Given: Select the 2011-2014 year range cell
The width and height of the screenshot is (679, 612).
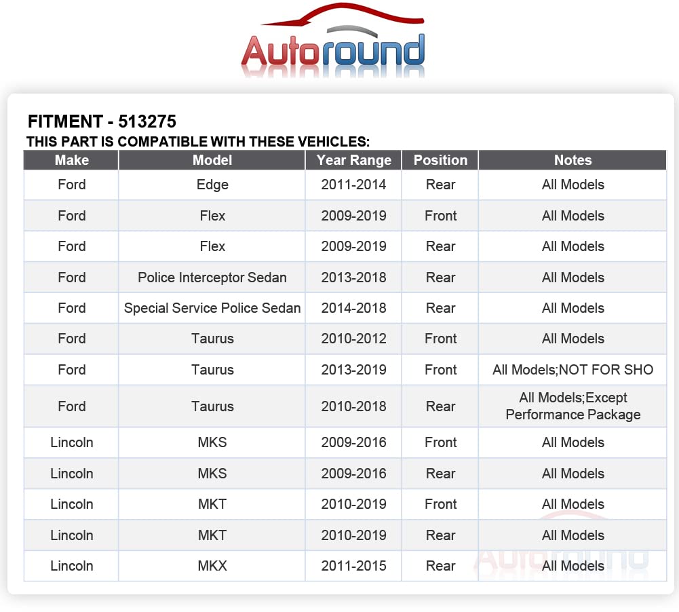Looking at the screenshot, I should pos(353,185).
